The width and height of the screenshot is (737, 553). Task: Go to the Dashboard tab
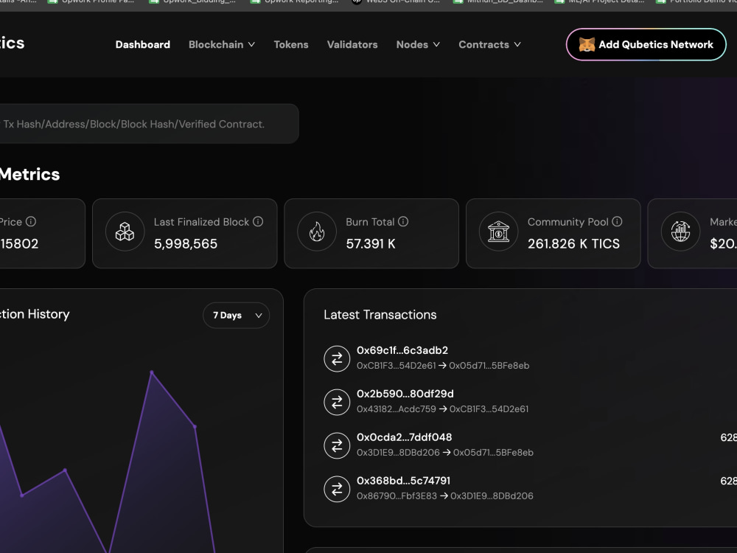[x=143, y=45]
